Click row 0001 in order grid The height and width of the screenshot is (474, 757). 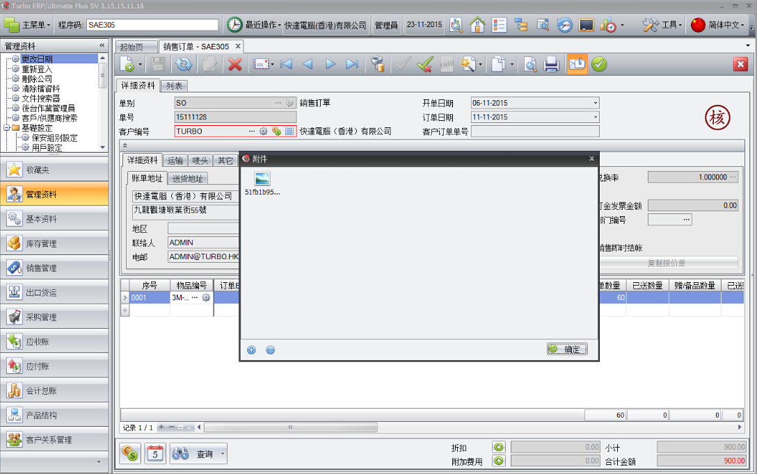pyautogui.click(x=432, y=297)
